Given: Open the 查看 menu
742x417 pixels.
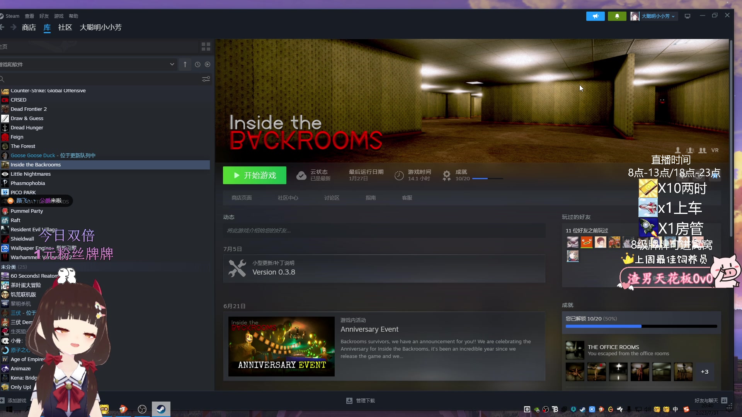Looking at the screenshot, I should point(29,16).
